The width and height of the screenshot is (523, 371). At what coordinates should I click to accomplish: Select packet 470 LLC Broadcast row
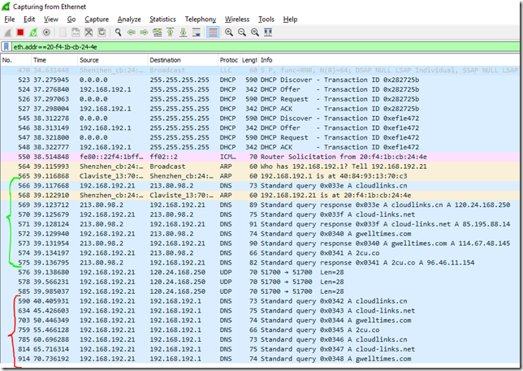tap(260, 70)
